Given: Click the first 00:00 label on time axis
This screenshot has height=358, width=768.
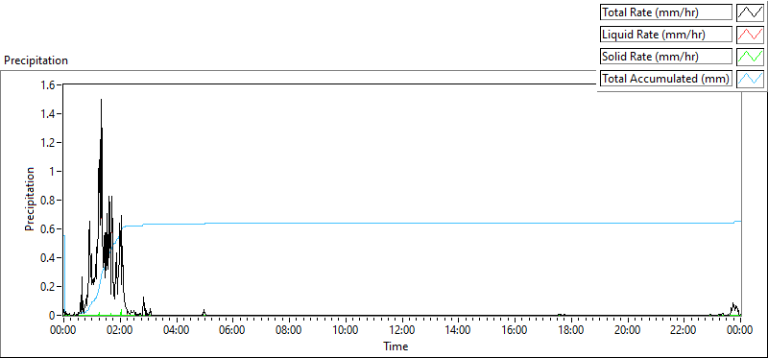Looking at the screenshot, I should (x=63, y=329).
